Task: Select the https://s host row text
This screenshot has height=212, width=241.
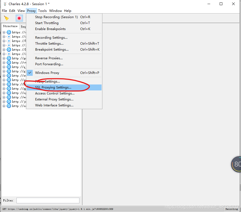Action: pyautogui.click(x=19, y=54)
